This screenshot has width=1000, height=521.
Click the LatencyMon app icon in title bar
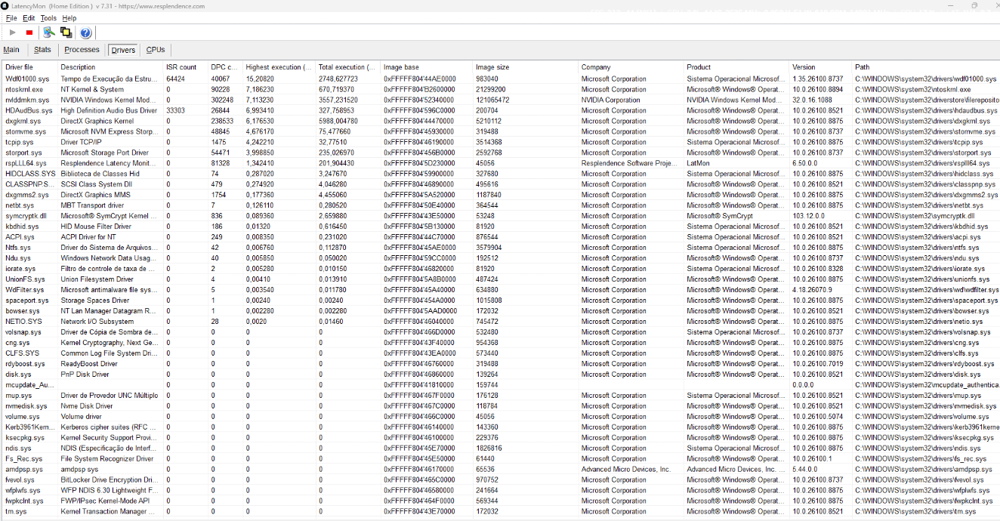point(5,6)
